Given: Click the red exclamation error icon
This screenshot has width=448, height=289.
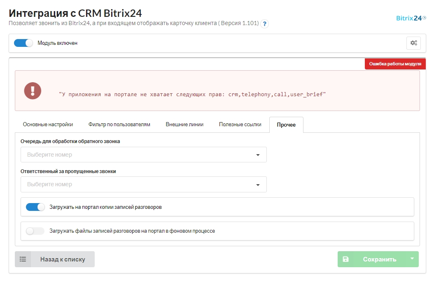Looking at the screenshot, I should pos(33,91).
